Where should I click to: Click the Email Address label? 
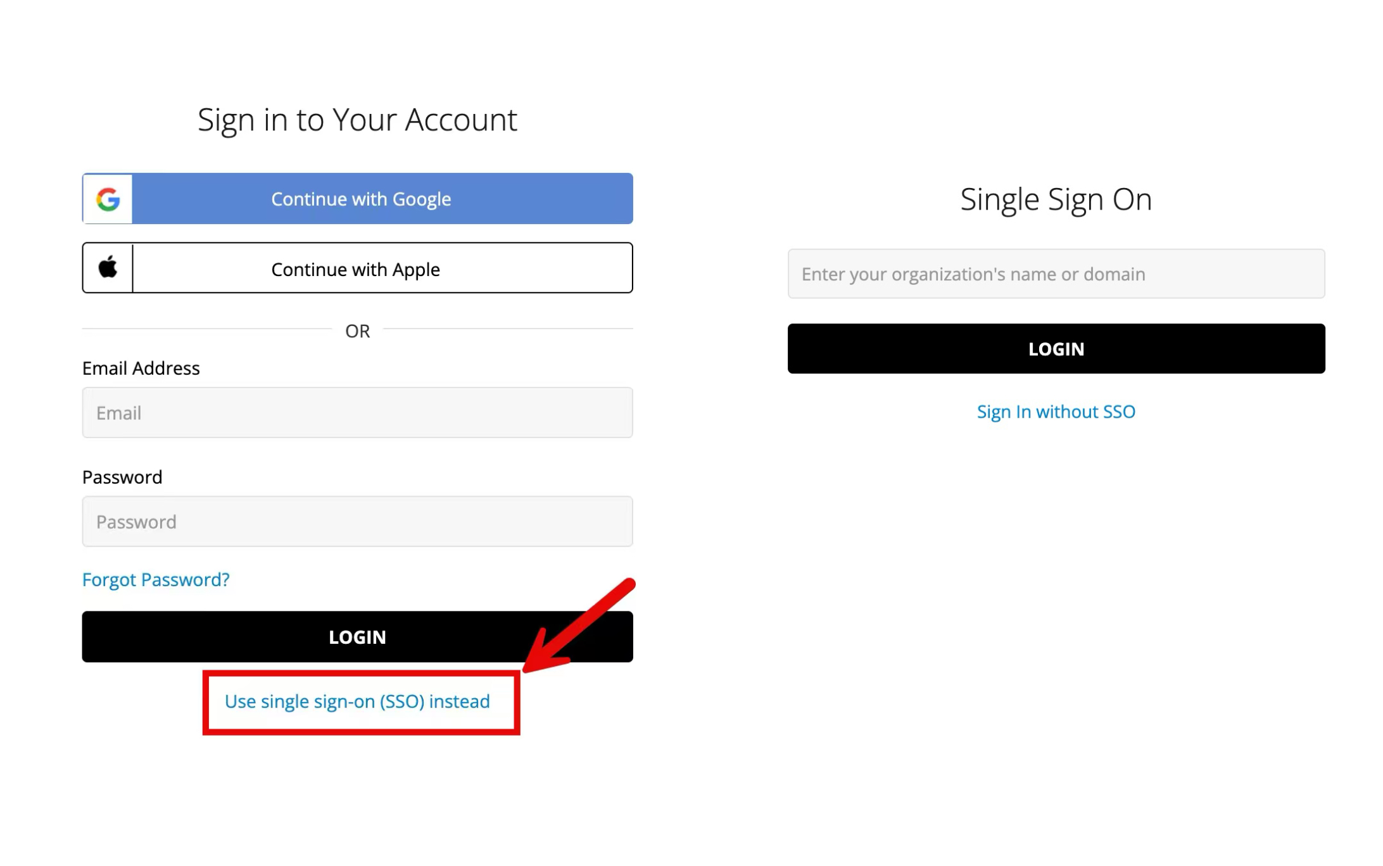[x=141, y=368]
